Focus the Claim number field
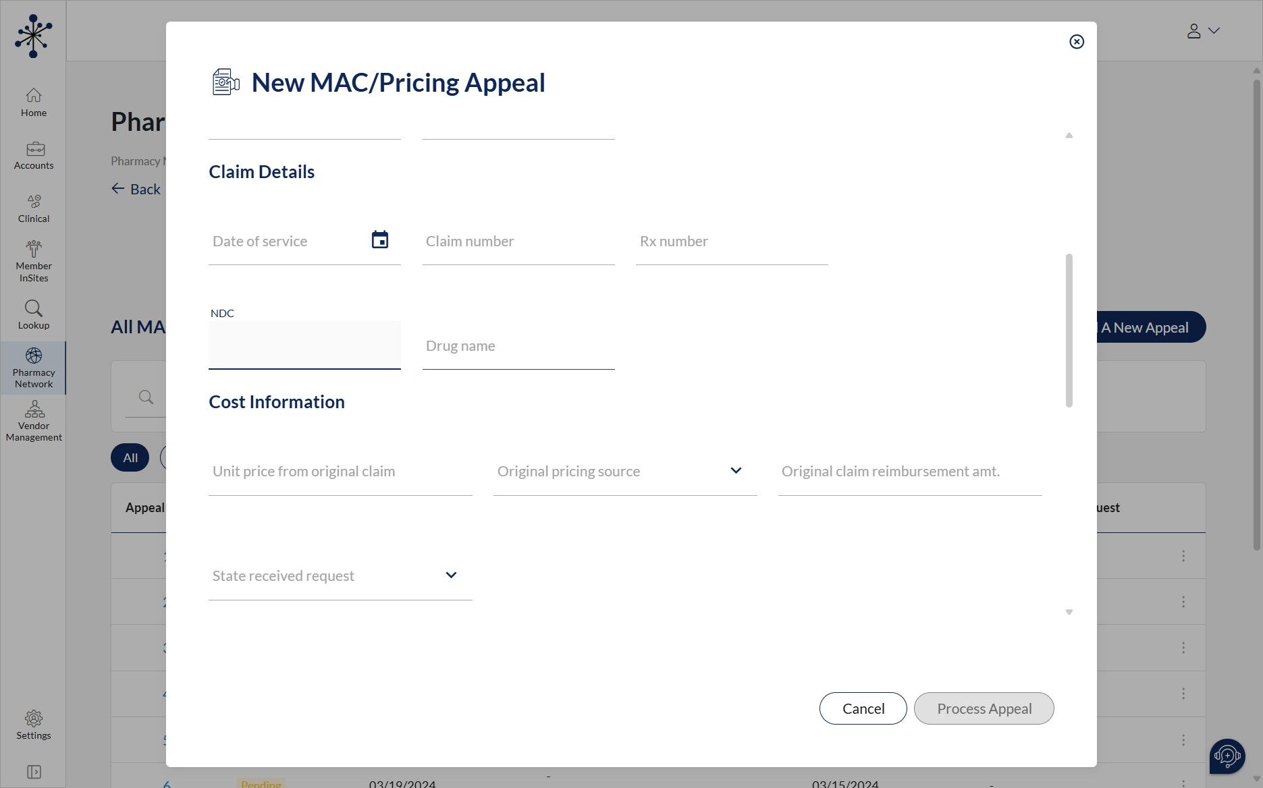 [518, 242]
